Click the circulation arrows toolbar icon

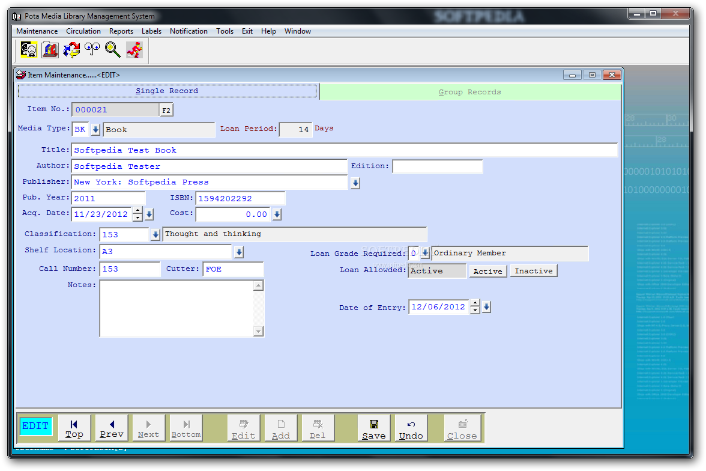71,50
